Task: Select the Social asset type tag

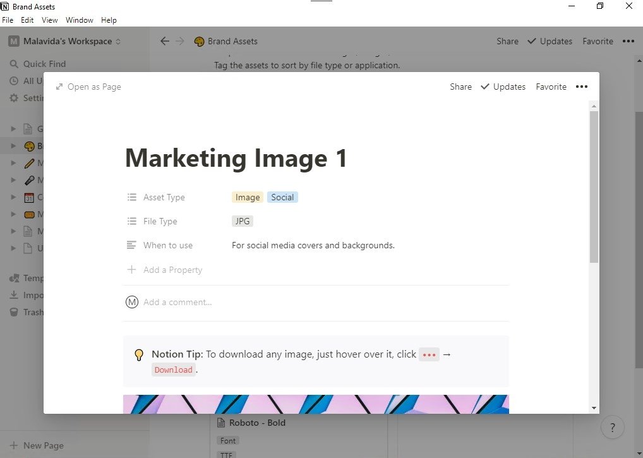Action: pyautogui.click(x=282, y=197)
